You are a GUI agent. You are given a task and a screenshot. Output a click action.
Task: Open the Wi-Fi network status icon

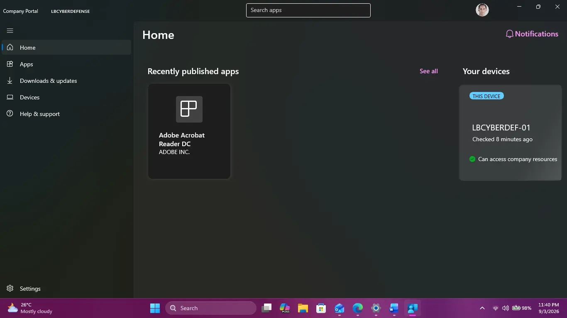click(496, 308)
